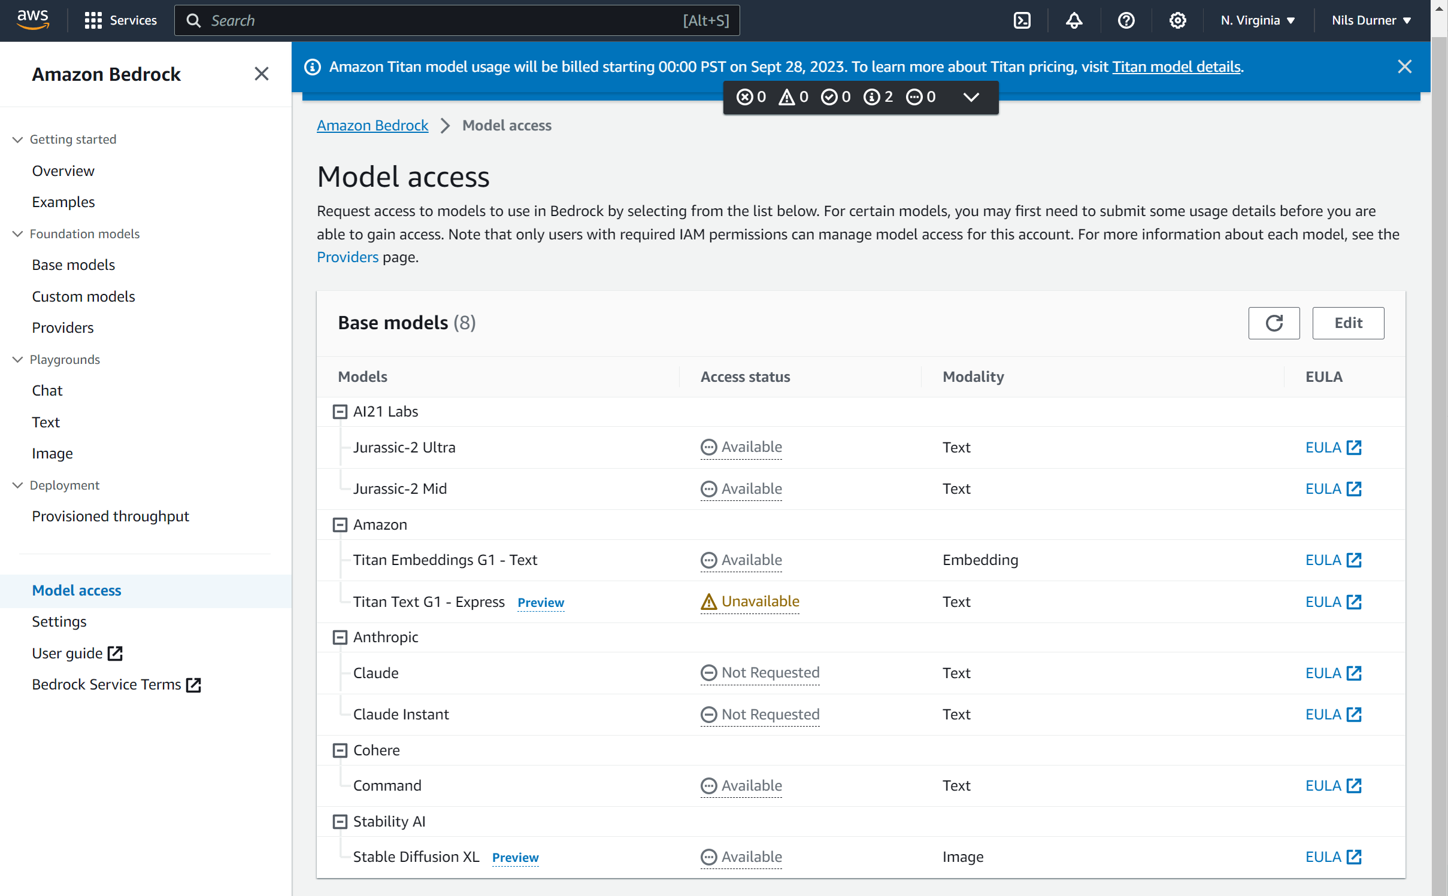Image resolution: width=1448 pixels, height=896 pixels.
Task: Open Providers in sidebar
Action: (62, 328)
